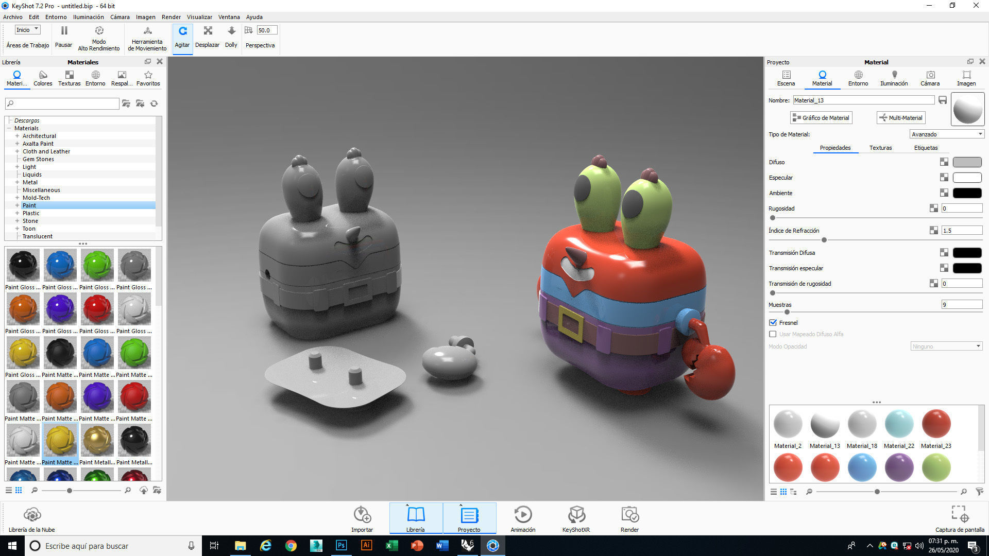Toggle Índice de Refracción texture icon
This screenshot has height=556, width=989.
tap(934, 231)
